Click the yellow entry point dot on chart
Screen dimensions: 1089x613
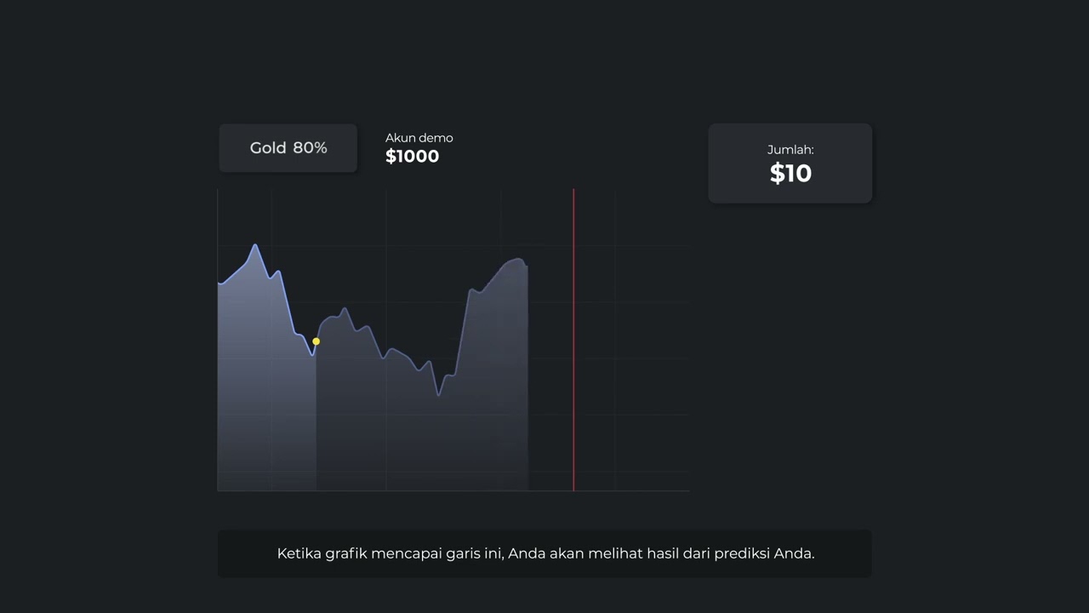(316, 341)
